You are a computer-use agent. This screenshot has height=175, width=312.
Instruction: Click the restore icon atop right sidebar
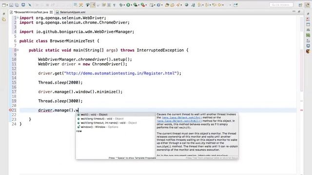click(308, 14)
